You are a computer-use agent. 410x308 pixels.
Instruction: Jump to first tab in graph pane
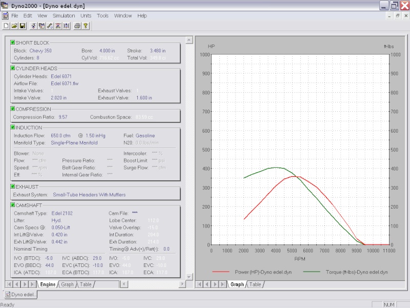(x=199, y=284)
